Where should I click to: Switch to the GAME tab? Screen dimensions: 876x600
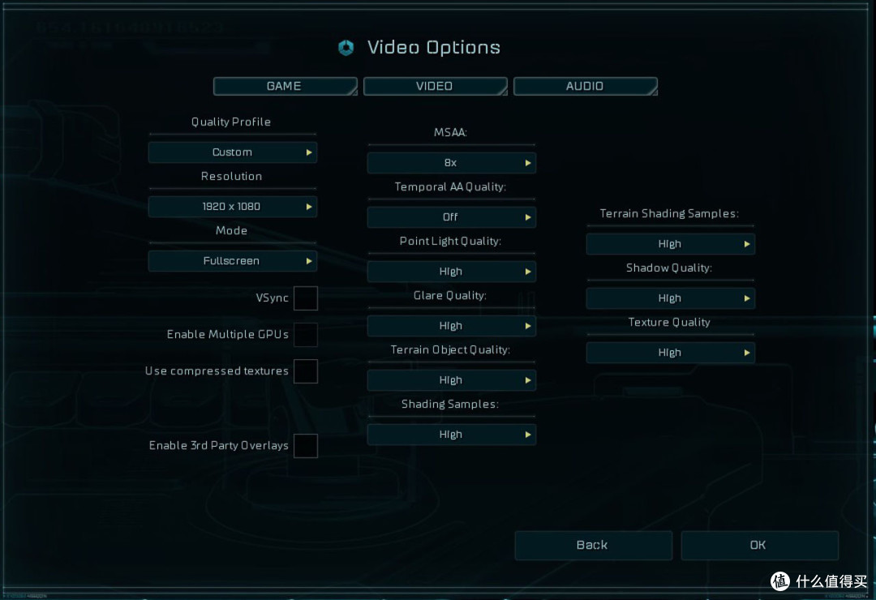click(x=285, y=86)
